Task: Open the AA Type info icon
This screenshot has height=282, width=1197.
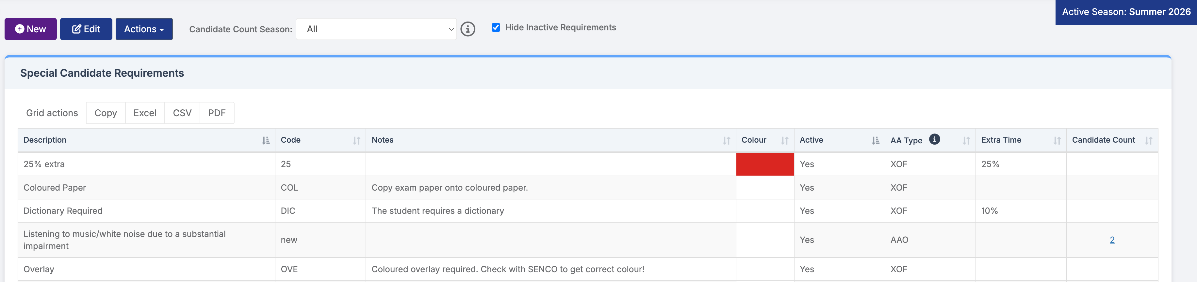Action: click(934, 139)
